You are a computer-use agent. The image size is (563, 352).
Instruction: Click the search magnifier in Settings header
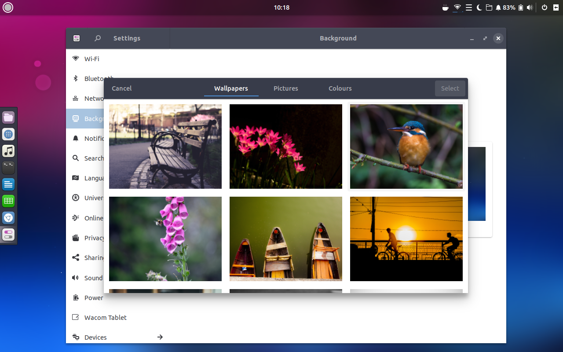point(98,38)
